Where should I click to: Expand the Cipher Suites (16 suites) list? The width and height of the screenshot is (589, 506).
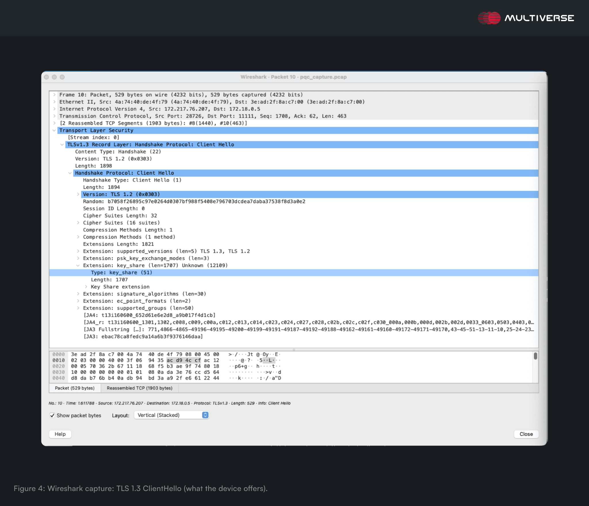pyautogui.click(x=78, y=223)
